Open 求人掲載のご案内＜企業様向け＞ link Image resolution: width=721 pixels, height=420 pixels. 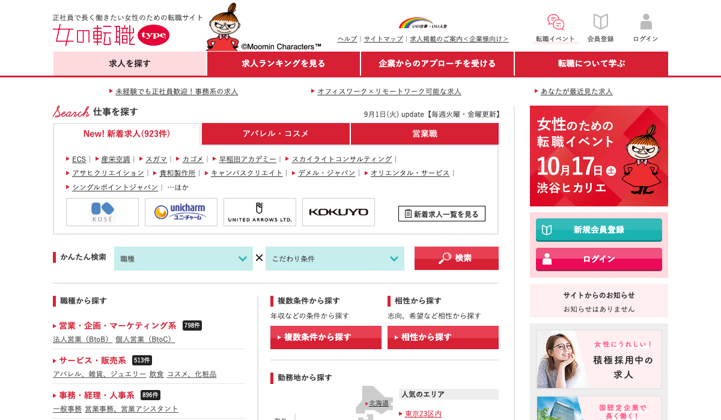point(459,39)
